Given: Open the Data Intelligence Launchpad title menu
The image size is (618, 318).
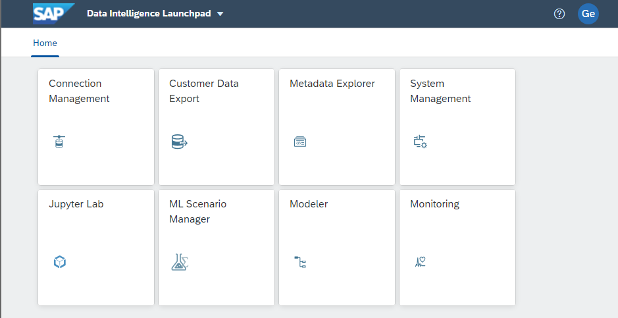Looking at the screenshot, I should [x=149, y=14].
